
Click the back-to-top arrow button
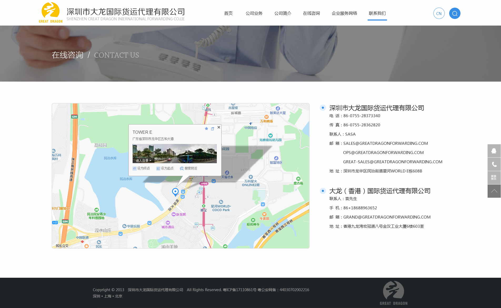pos(494,191)
